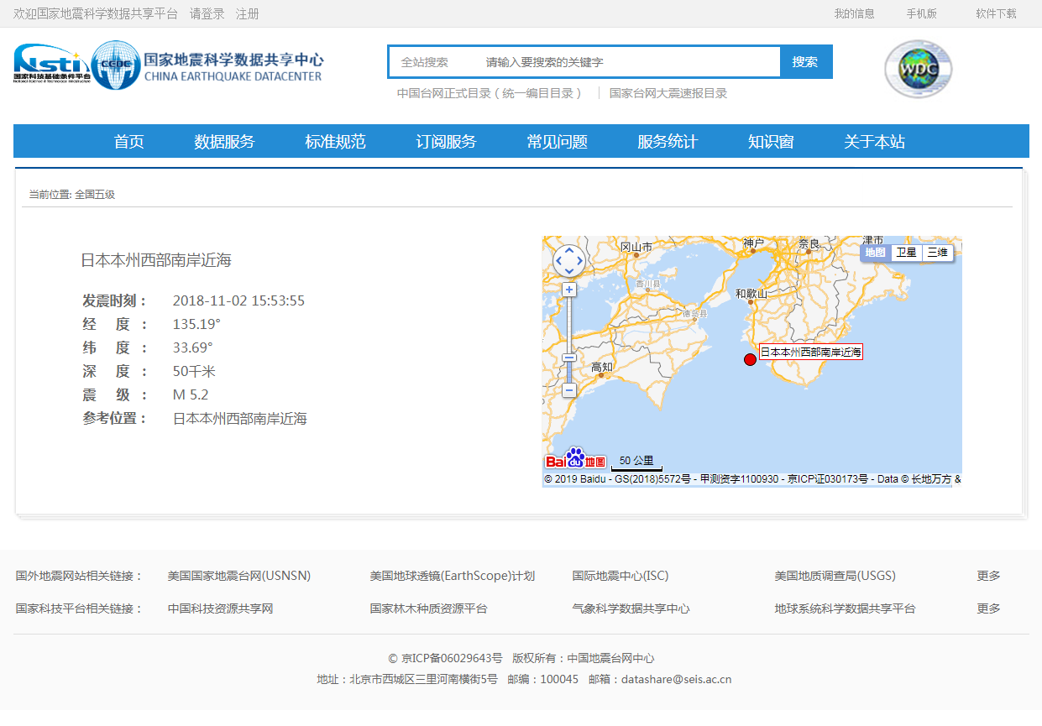Expand 更多 for foreign earthquake site links
Viewport: 1042px width, 726px height.
988,576
